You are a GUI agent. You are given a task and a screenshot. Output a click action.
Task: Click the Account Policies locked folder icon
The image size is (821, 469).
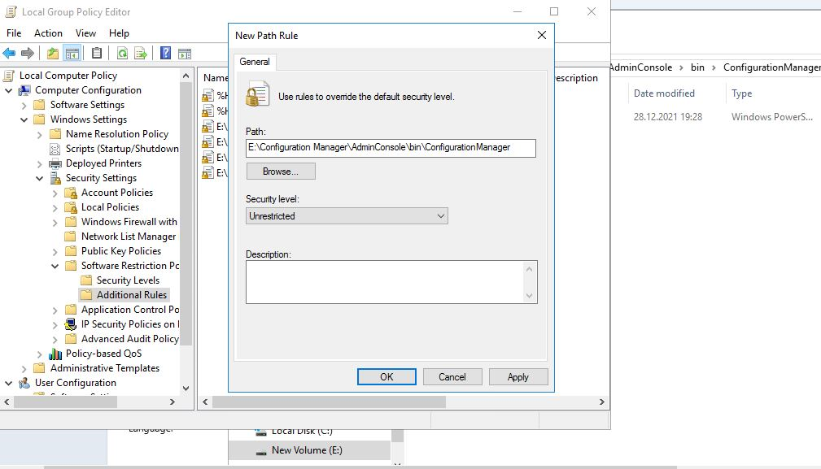(71, 193)
